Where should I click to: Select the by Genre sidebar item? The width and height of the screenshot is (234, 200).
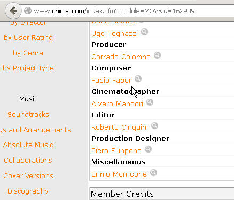coord(28,53)
